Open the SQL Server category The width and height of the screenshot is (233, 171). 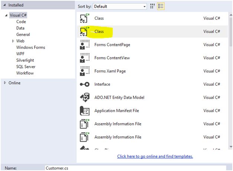pos(26,67)
